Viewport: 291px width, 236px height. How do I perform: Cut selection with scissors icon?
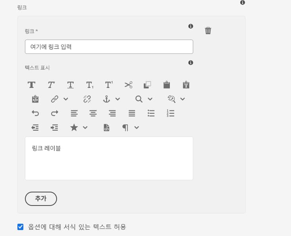(128, 85)
